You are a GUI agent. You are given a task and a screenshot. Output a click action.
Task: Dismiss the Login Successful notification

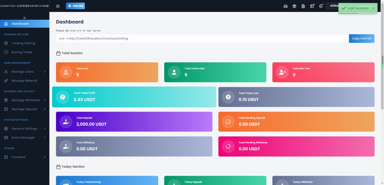click(x=373, y=8)
